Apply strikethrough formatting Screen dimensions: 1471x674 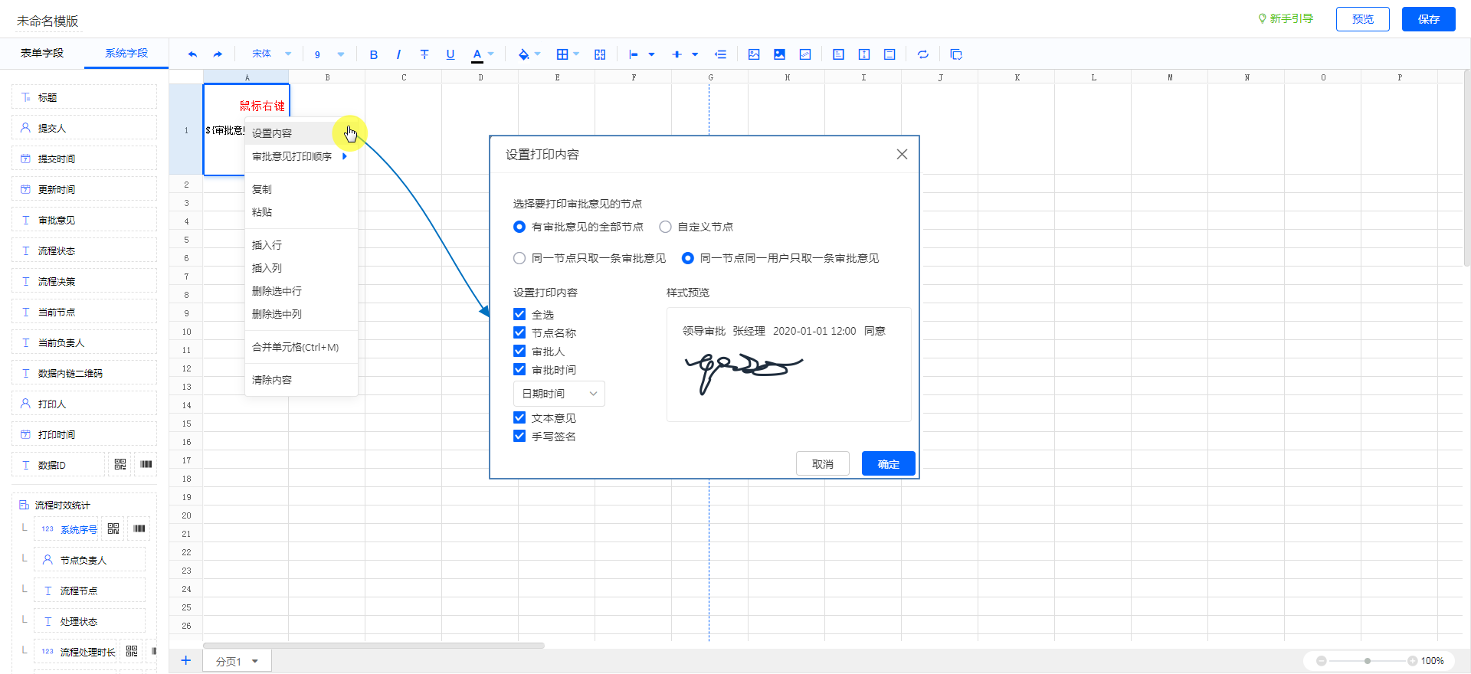[x=424, y=54]
